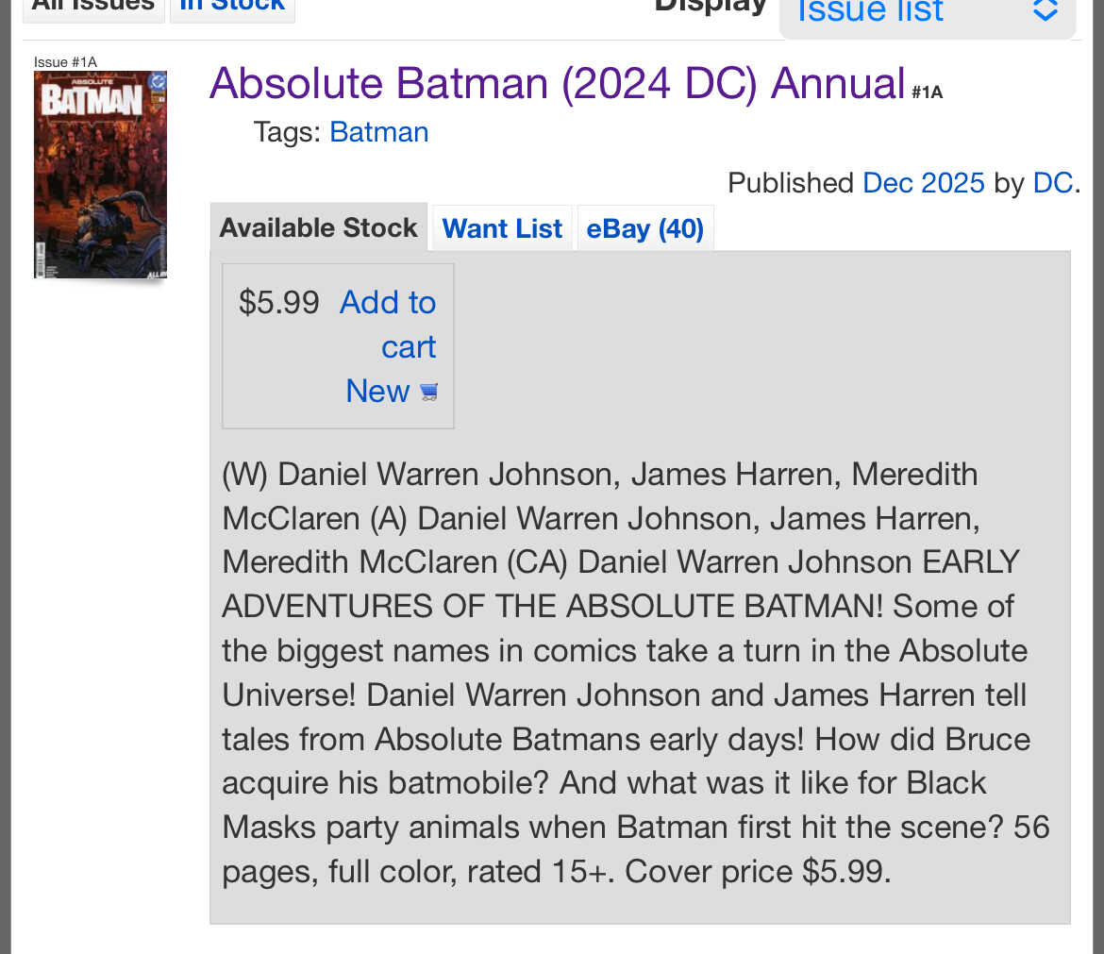Viewport: 1104px width, 954px height.
Task: Click the Display label beside the dropdown
Action: click(x=710, y=8)
